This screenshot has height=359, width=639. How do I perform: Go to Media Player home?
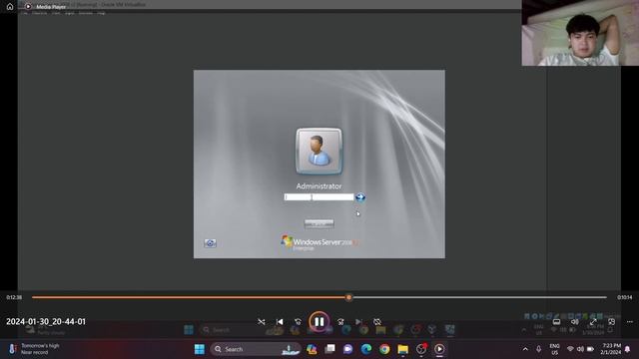point(10,7)
